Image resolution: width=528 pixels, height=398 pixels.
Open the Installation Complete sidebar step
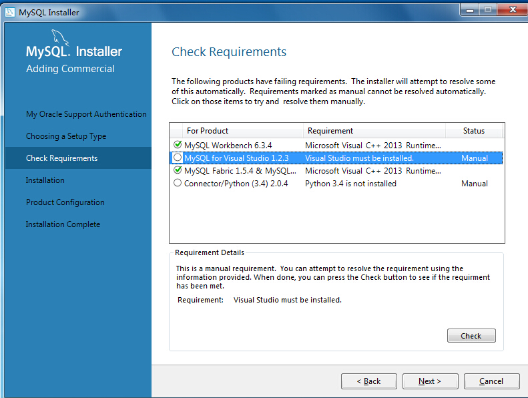point(63,224)
